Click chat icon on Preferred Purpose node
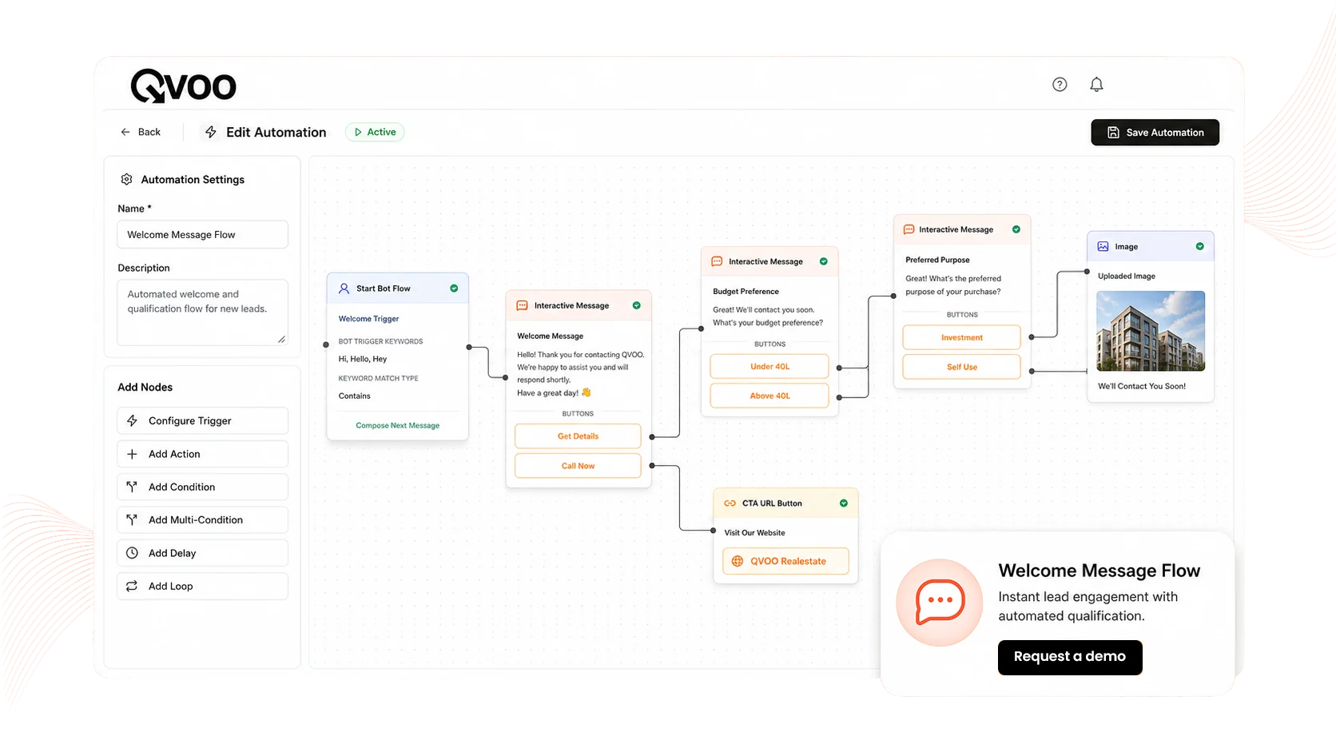 [x=909, y=229]
